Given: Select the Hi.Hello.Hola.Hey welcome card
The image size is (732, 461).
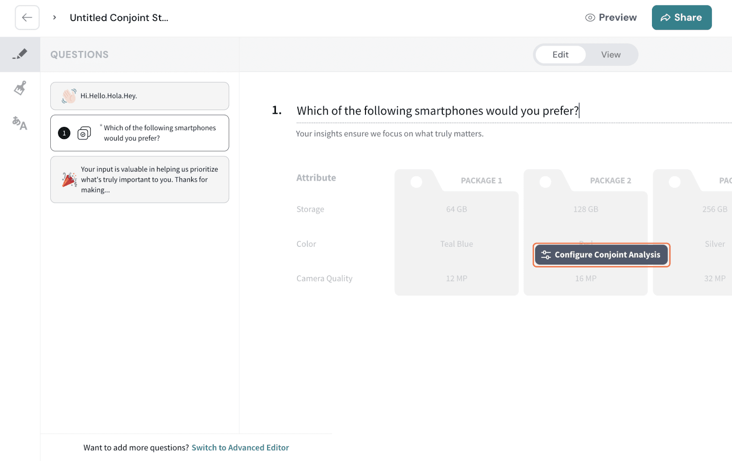Looking at the screenshot, I should 140,96.
